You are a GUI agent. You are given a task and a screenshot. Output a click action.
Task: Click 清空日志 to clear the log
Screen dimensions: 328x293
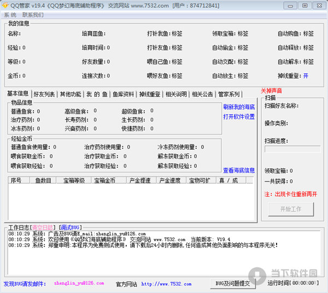point(44,227)
